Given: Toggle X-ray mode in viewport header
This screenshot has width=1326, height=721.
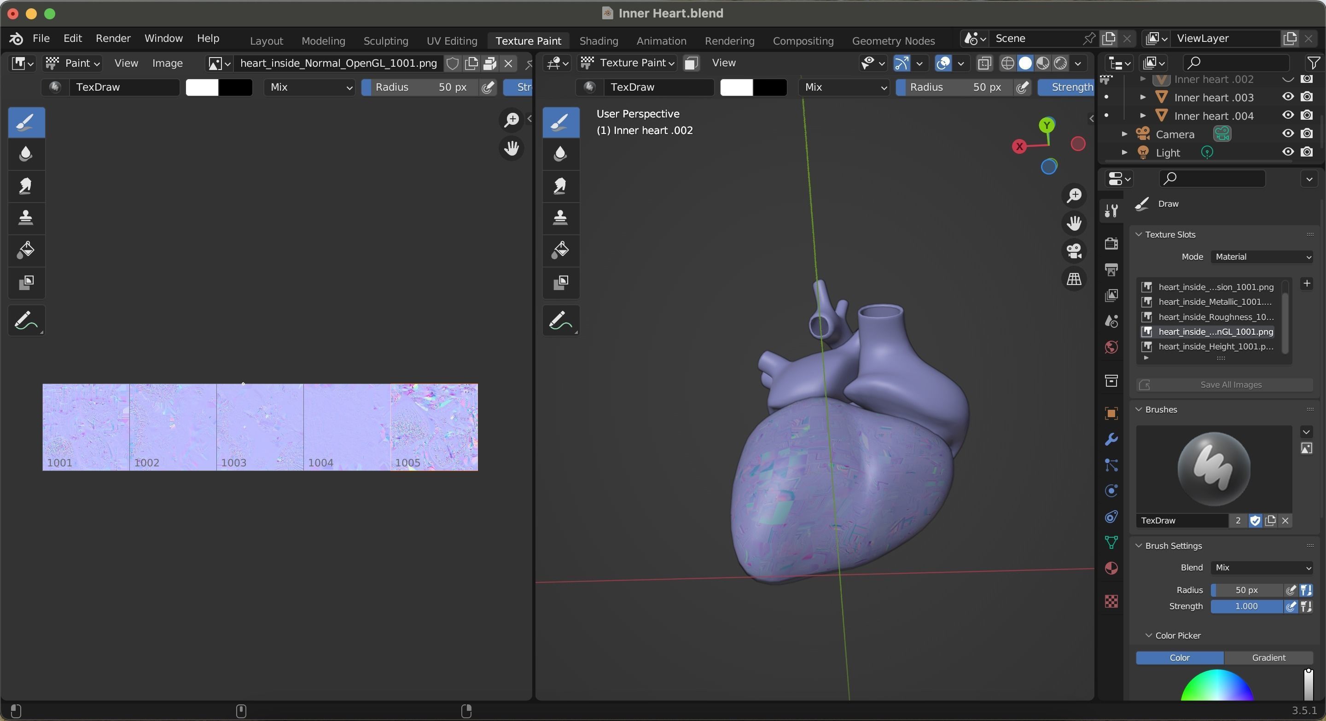Looking at the screenshot, I should click(984, 63).
